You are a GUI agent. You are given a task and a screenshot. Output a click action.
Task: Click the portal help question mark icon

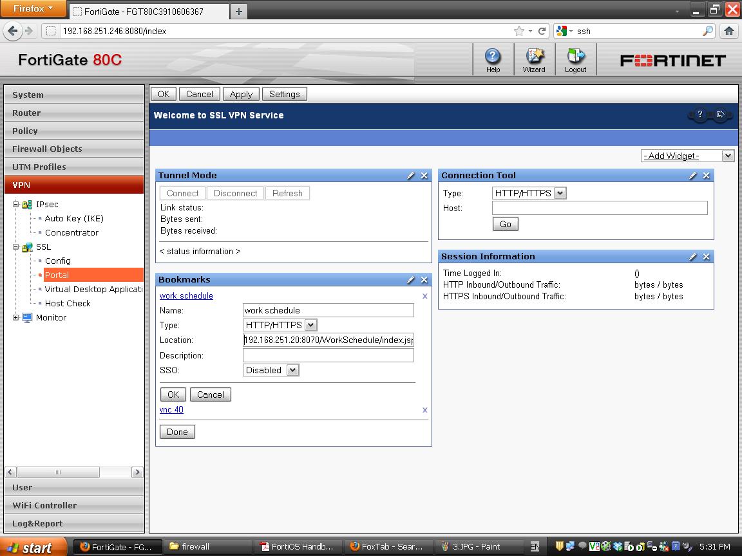[x=700, y=114]
